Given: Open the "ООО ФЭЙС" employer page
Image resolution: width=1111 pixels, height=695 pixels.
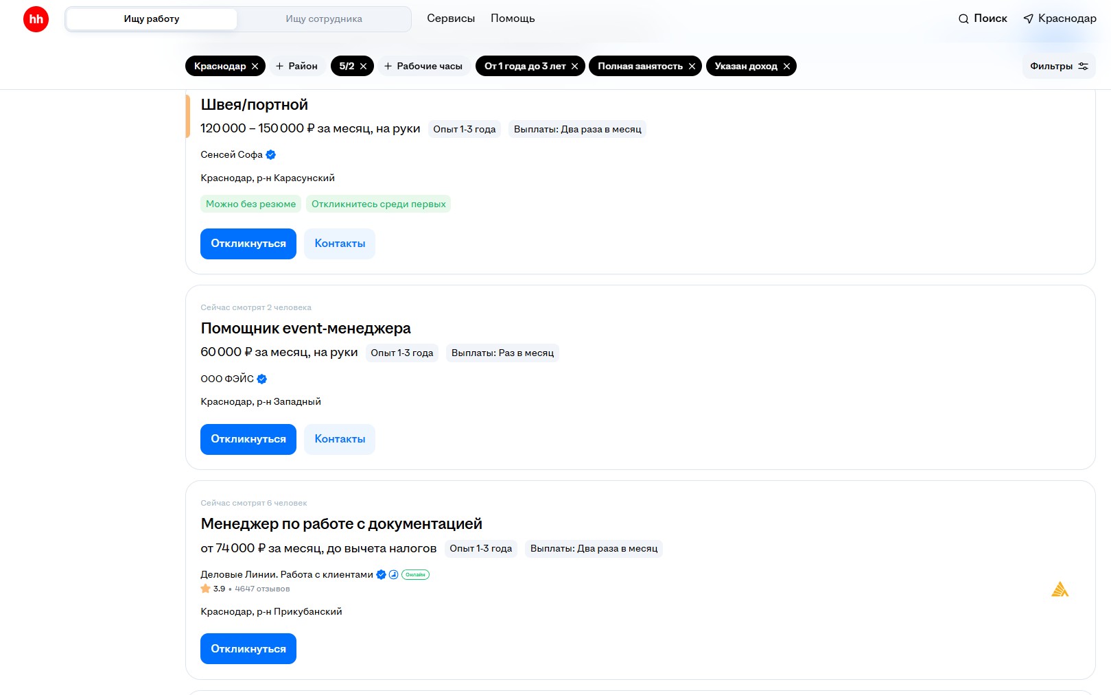Looking at the screenshot, I should click(x=227, y=379).
